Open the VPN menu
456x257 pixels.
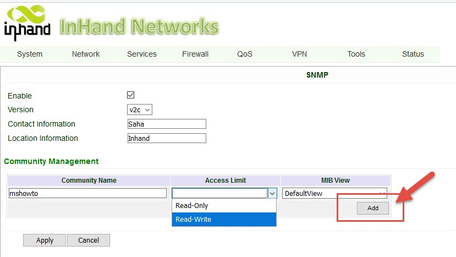click(299, 54)
